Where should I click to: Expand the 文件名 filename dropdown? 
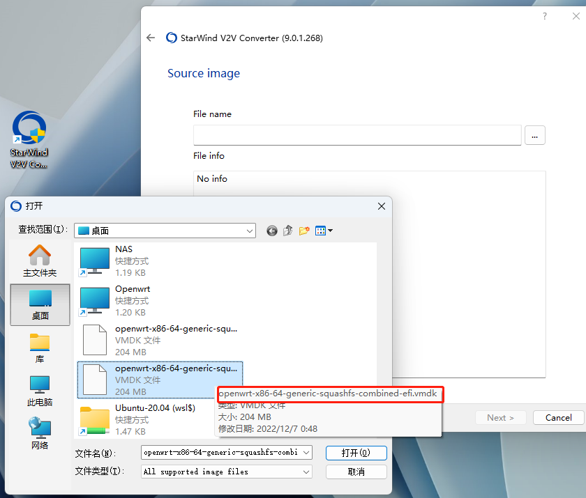pyautogui.click(x=306, y=452)
